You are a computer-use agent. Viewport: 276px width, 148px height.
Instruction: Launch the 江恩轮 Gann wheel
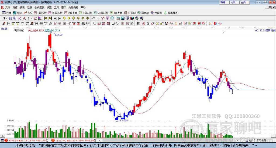[x=130, y=13]
